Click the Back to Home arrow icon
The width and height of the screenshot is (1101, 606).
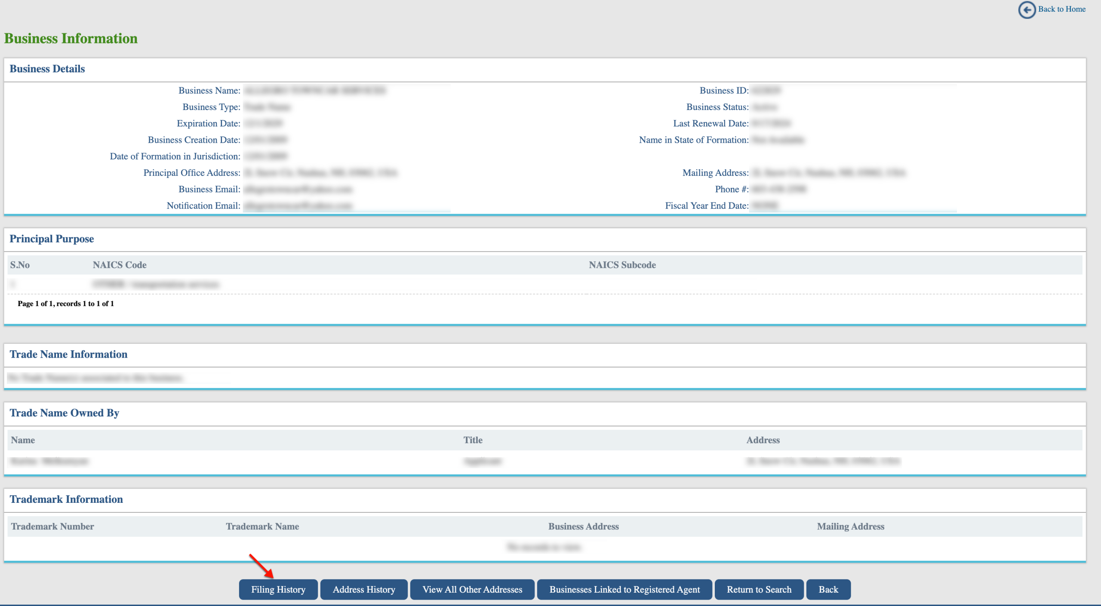click(x=1027, y=9)
